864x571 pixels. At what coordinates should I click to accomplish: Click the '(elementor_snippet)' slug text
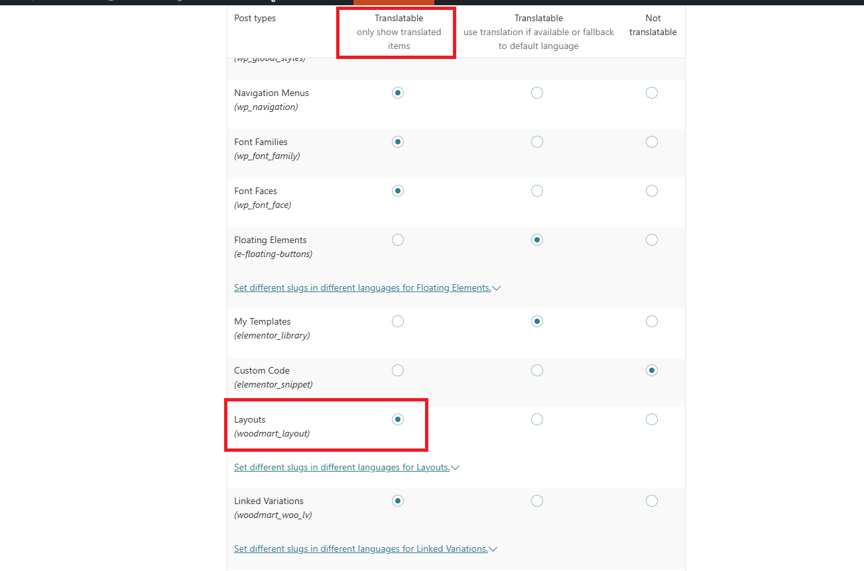pyautogui.click(x=273, y=385)
